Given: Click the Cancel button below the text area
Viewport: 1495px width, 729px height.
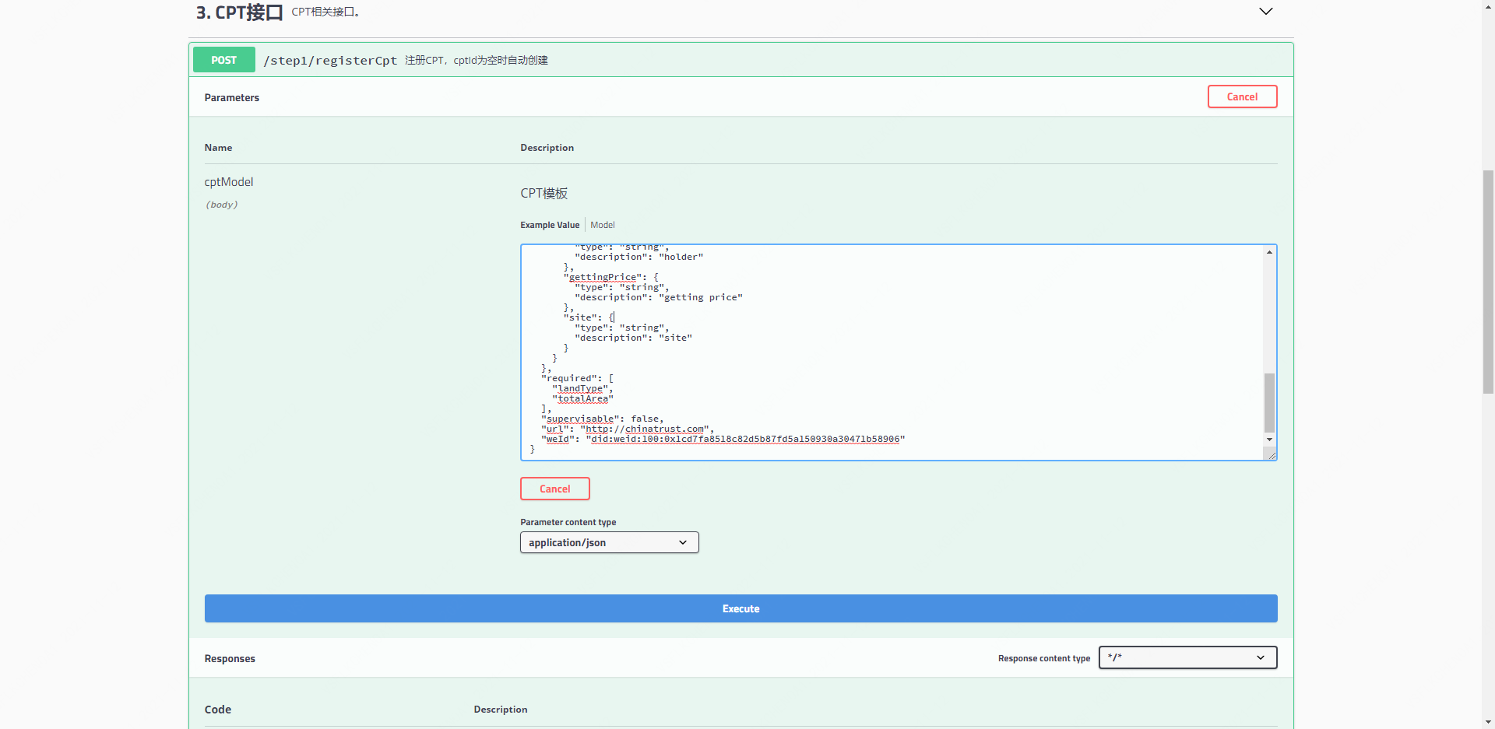Looking at the screenshot, I should point(555,489).
